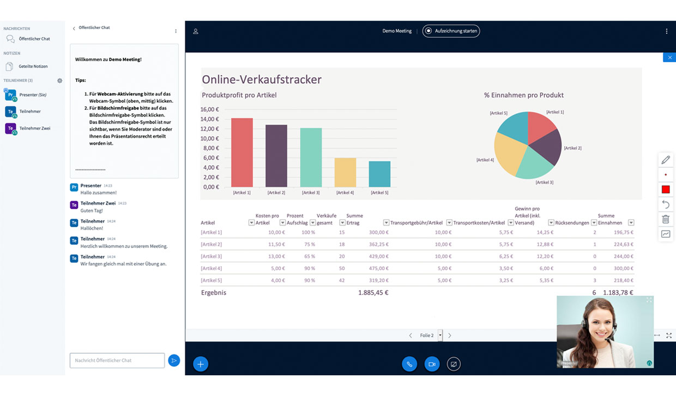Toggle the webcam sharing button

[432, 364]
